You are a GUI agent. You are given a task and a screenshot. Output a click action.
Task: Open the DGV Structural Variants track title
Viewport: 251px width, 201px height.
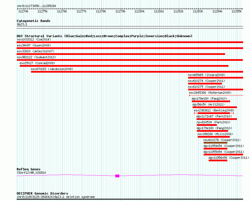[104, 36]
